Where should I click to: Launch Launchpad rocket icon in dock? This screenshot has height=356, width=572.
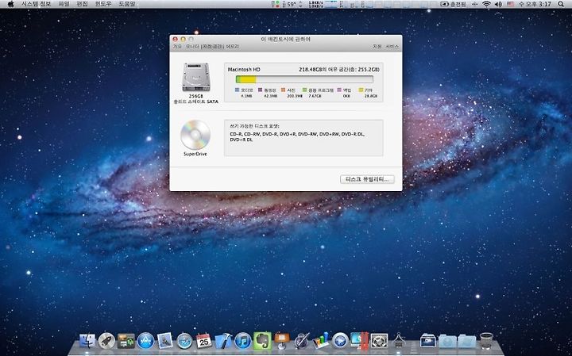pos(106,341)
